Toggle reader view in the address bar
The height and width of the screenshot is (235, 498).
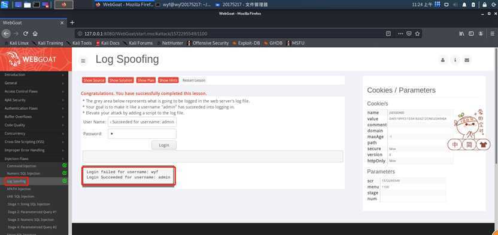coord(388,33)
